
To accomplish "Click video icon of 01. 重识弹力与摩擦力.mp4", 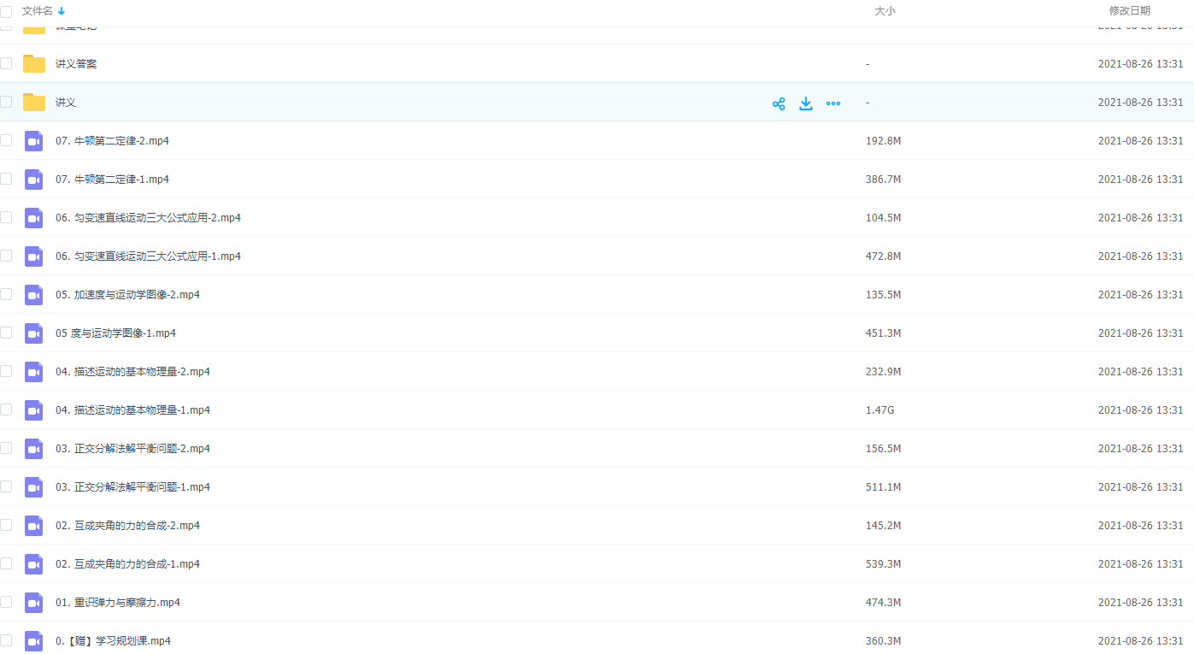I will click(34, 603).
